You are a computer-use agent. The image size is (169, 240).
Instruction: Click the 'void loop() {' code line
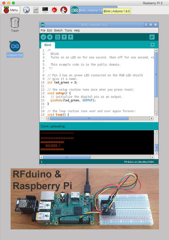click(58, 115)
